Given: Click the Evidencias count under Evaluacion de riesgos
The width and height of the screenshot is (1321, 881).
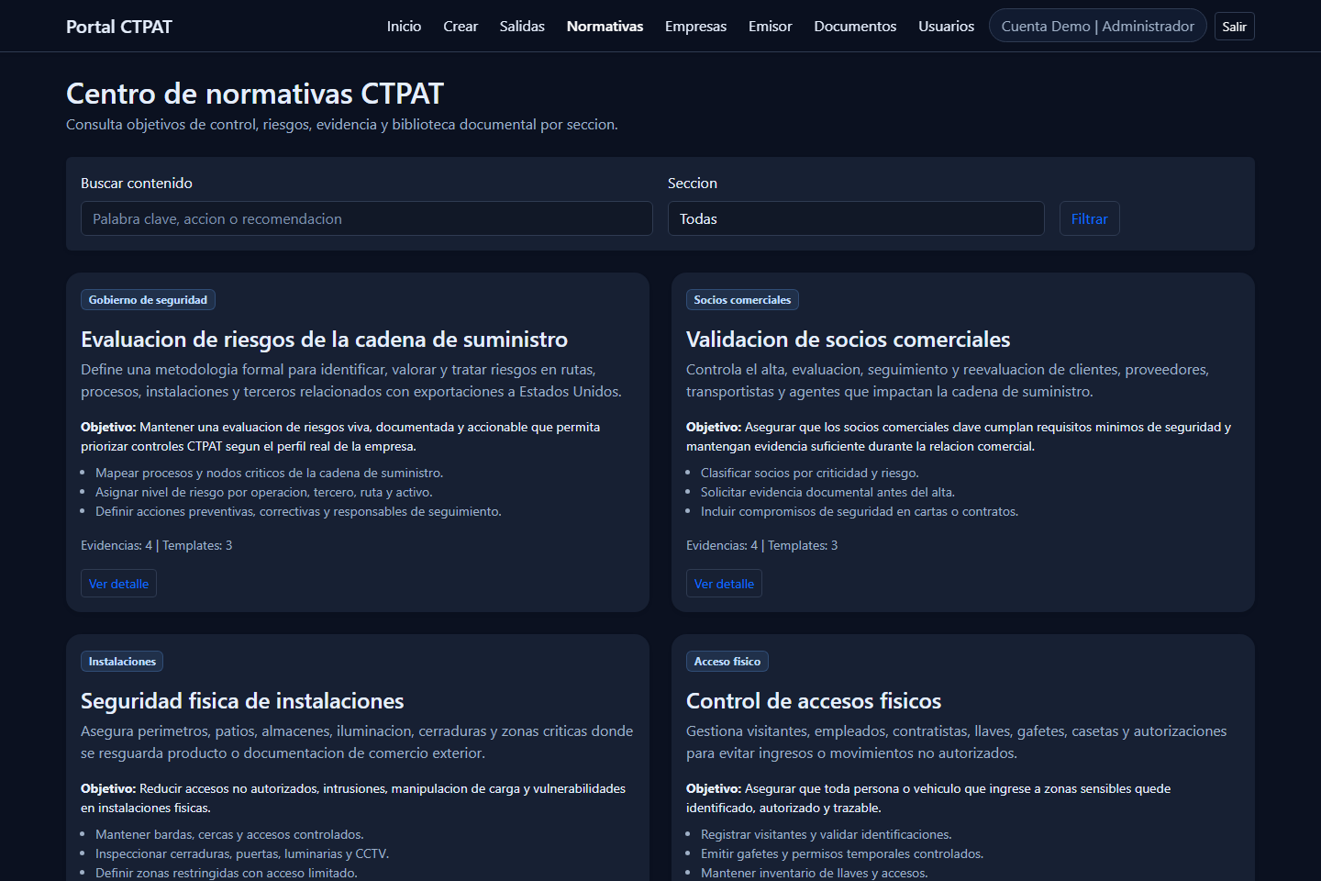Looking at the screenshot, I should tap(117, 545).
